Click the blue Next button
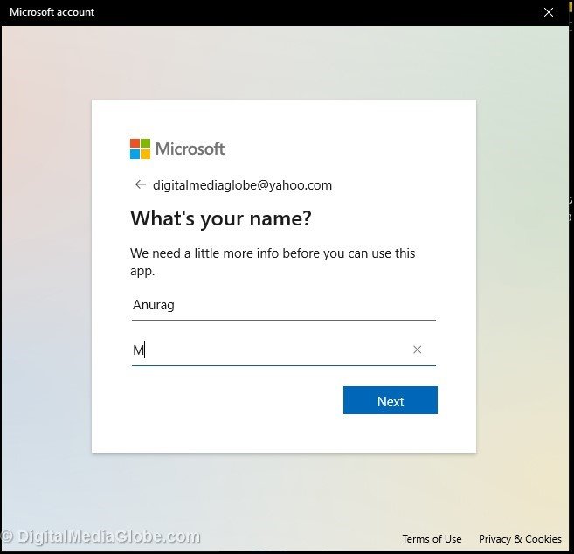The width and height of the screenshot is (574, 554). [x=391, y=400]
